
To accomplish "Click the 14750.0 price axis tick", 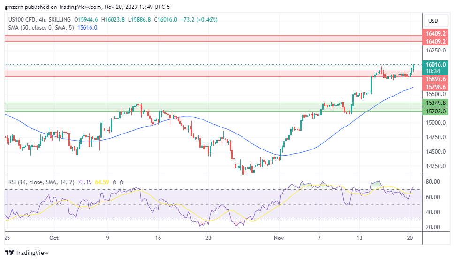I will [436, 137].
